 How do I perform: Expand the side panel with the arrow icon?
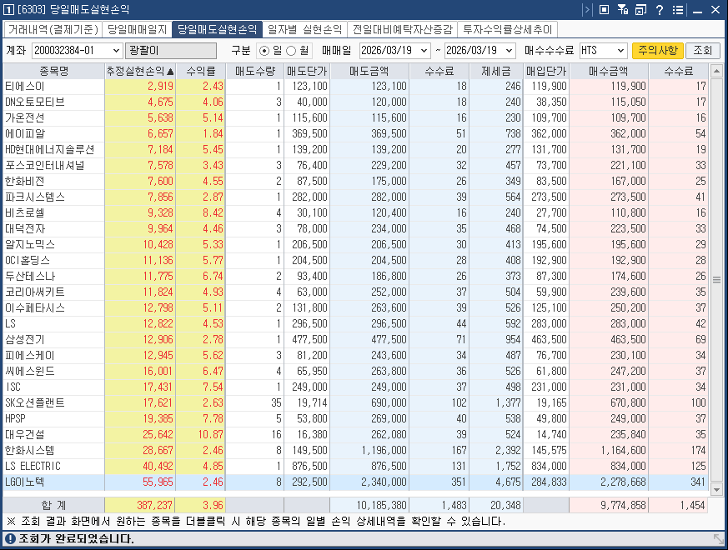tap(586, 9)
